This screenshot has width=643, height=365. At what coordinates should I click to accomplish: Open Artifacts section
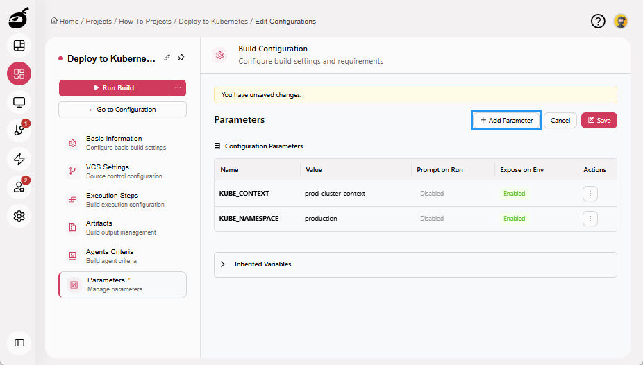coord(123,228)
